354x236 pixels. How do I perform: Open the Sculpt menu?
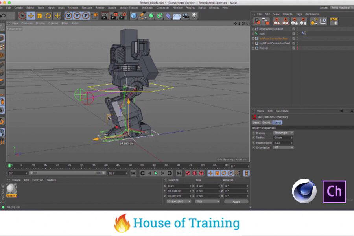coord(112,8)
